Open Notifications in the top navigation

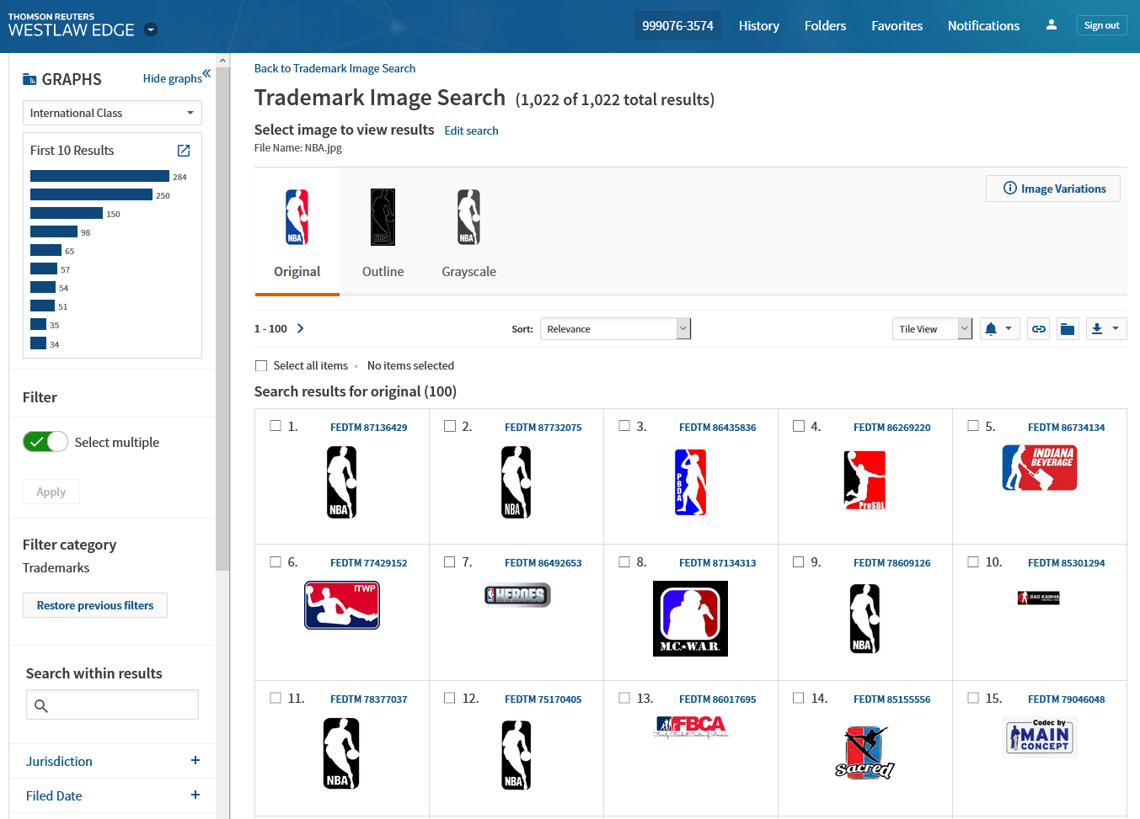tap(983, 26)
